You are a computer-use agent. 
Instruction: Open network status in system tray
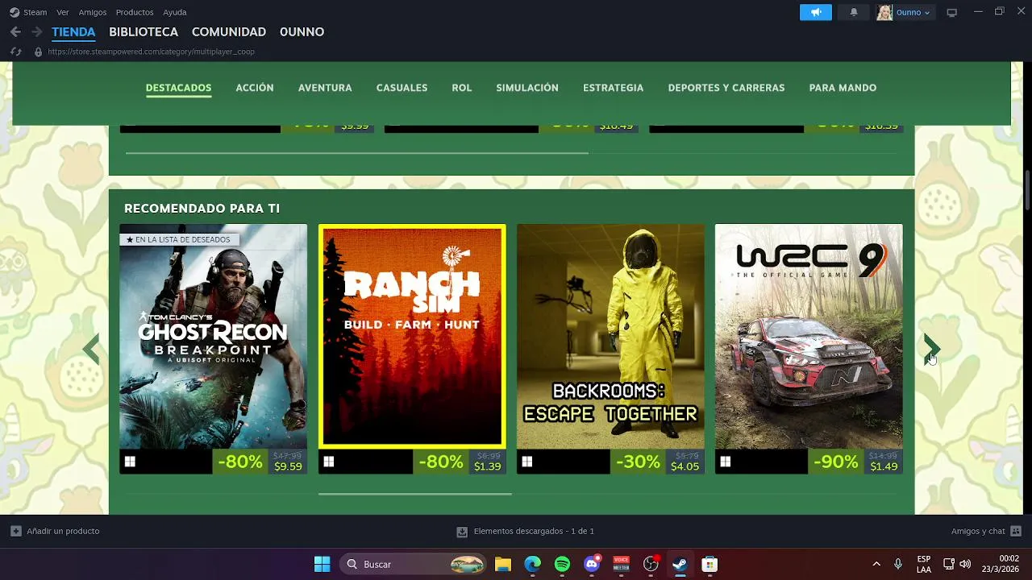[x=949, y=564]
